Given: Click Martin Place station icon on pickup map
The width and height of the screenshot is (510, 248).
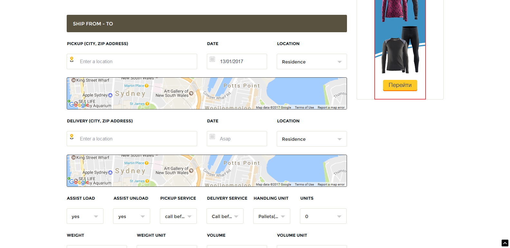Looking at the screenshot, I should [x=147, y=86].
